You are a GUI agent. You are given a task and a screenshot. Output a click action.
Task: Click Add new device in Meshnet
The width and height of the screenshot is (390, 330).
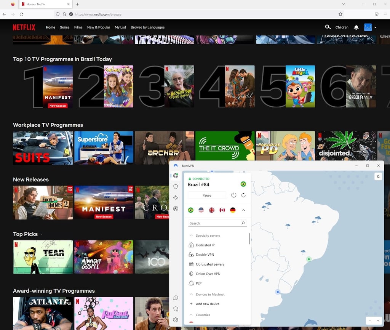pyautogui.click(x=205, y=304)
